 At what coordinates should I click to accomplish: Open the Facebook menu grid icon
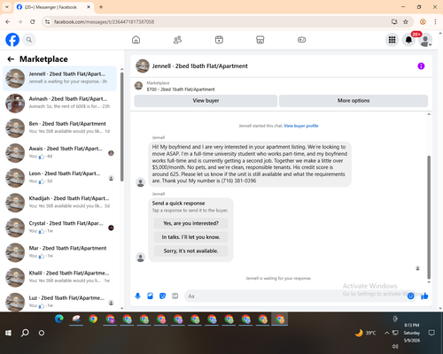[x=392, y=40]
